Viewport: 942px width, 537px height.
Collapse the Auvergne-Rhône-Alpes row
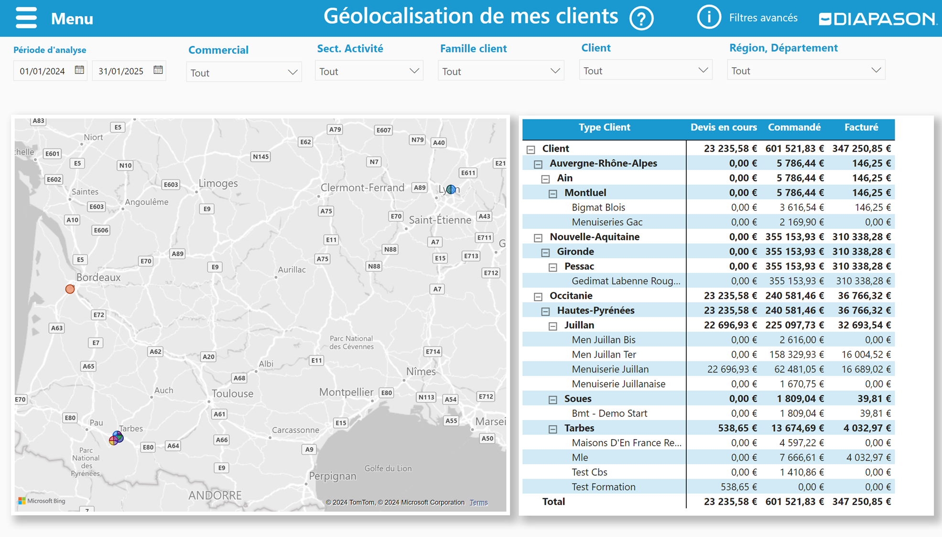(538, 164)
